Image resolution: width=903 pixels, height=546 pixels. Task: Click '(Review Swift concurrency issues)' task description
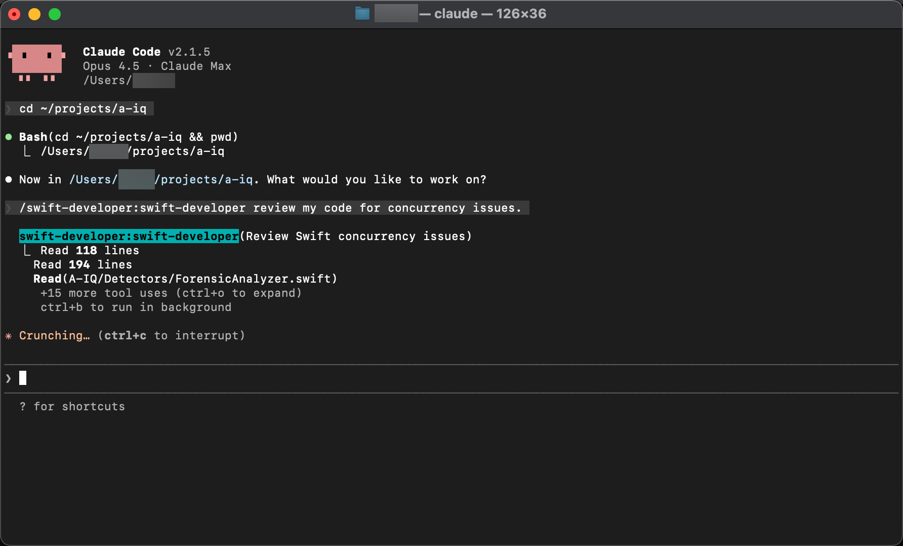pos(356,237)
